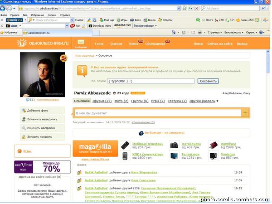Click the search magnifier button in the address bar area
This screenshot has height=204, width=272.
pyautogui.click(x=263, y=8)
